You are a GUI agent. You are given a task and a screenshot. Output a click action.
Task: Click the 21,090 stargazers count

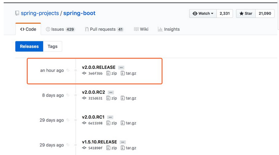265,13
